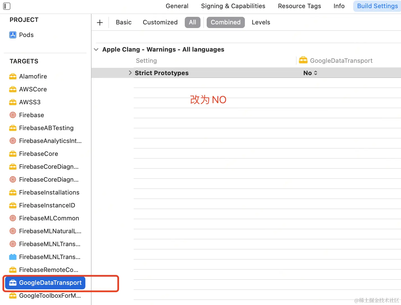The height and width of the screenshot is (305, 401).
Task: Click the Setting column header
Action: [x=146, y=61]
